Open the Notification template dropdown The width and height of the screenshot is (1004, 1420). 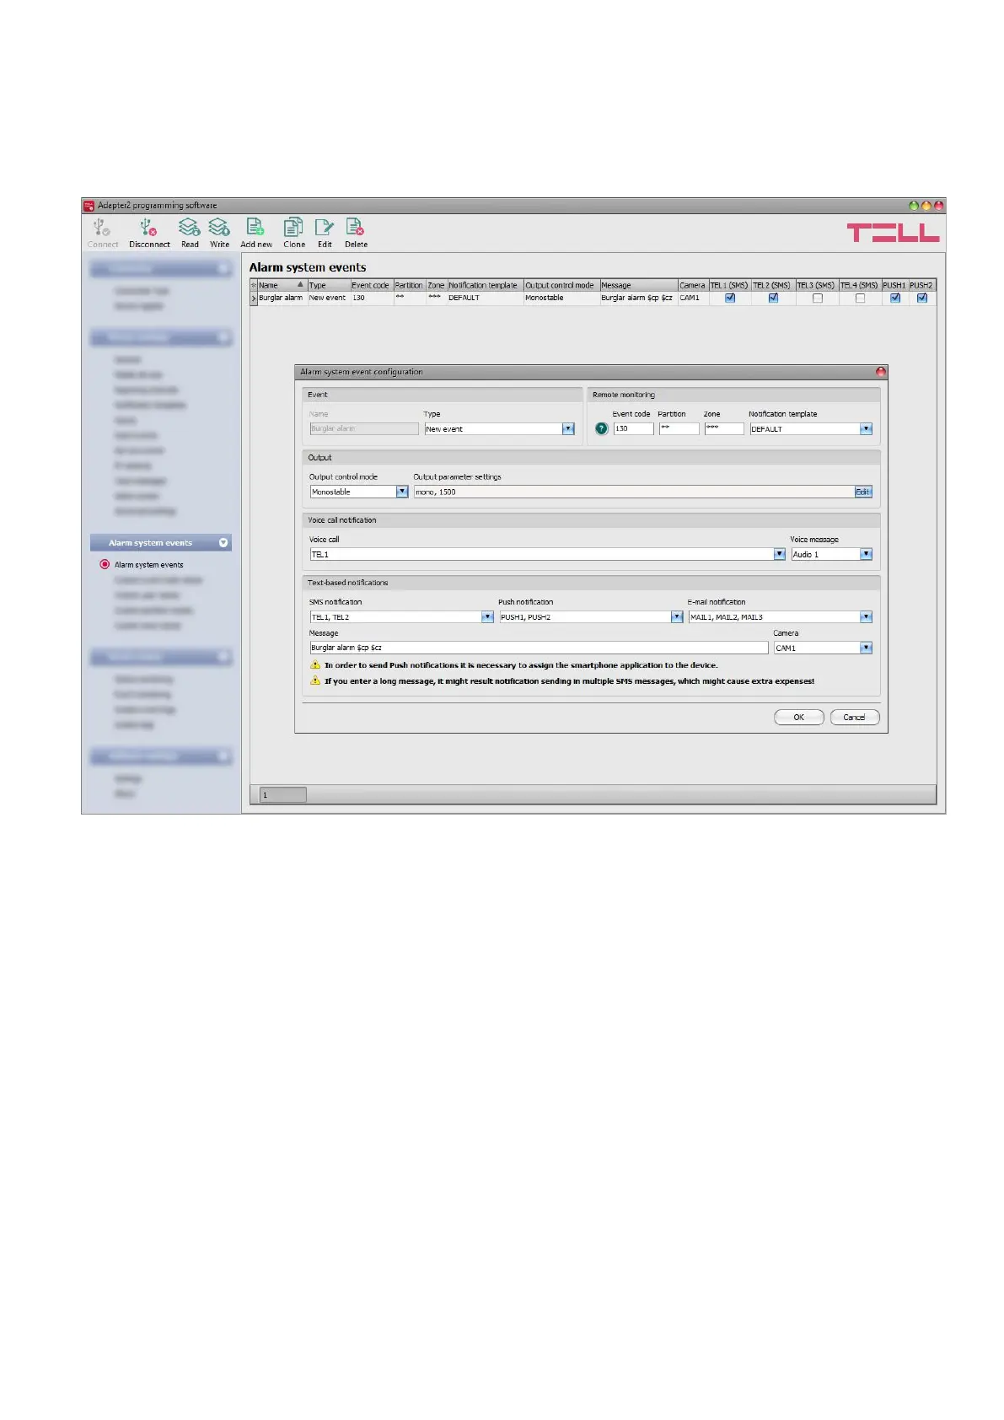(866, 428)
